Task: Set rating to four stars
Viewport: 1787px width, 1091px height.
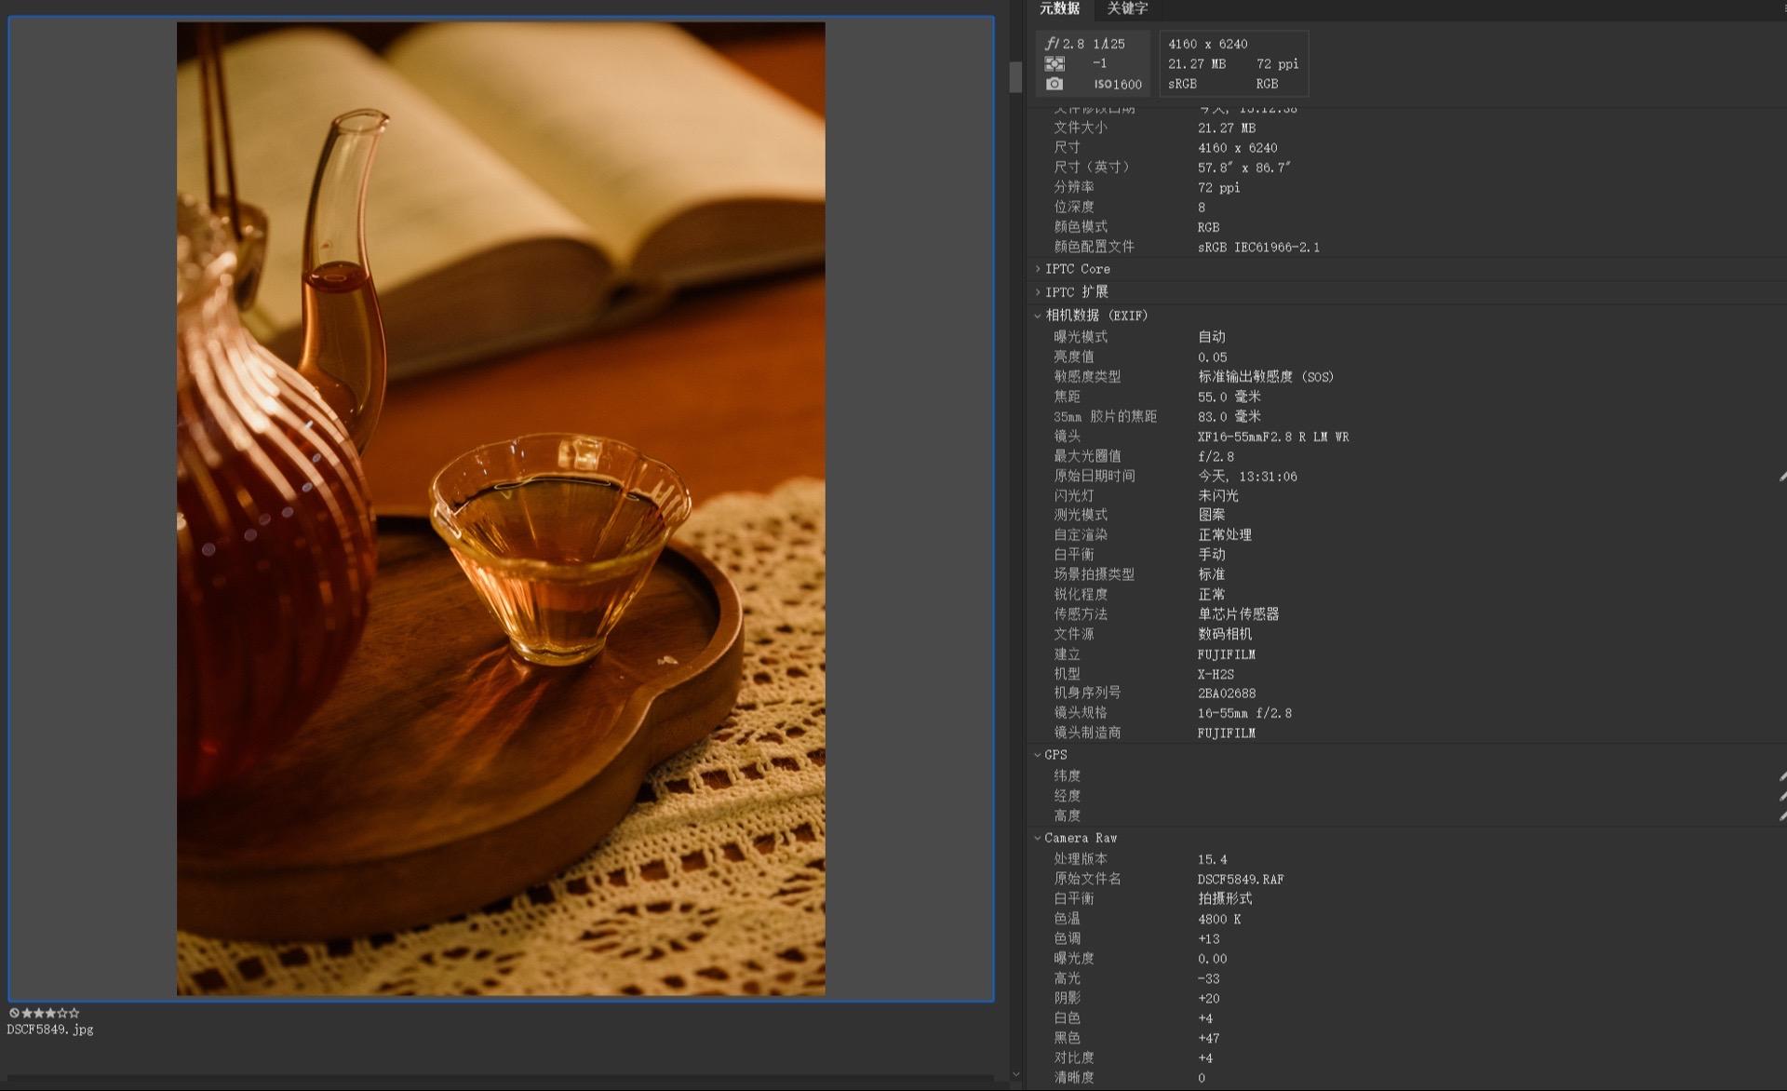Action: coord(62,1013)
